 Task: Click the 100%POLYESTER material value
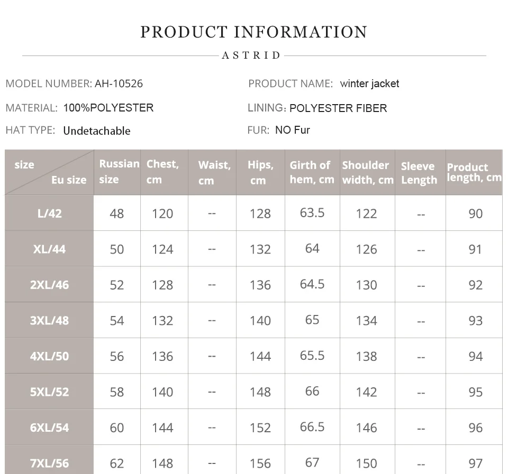tap(108, 108)
